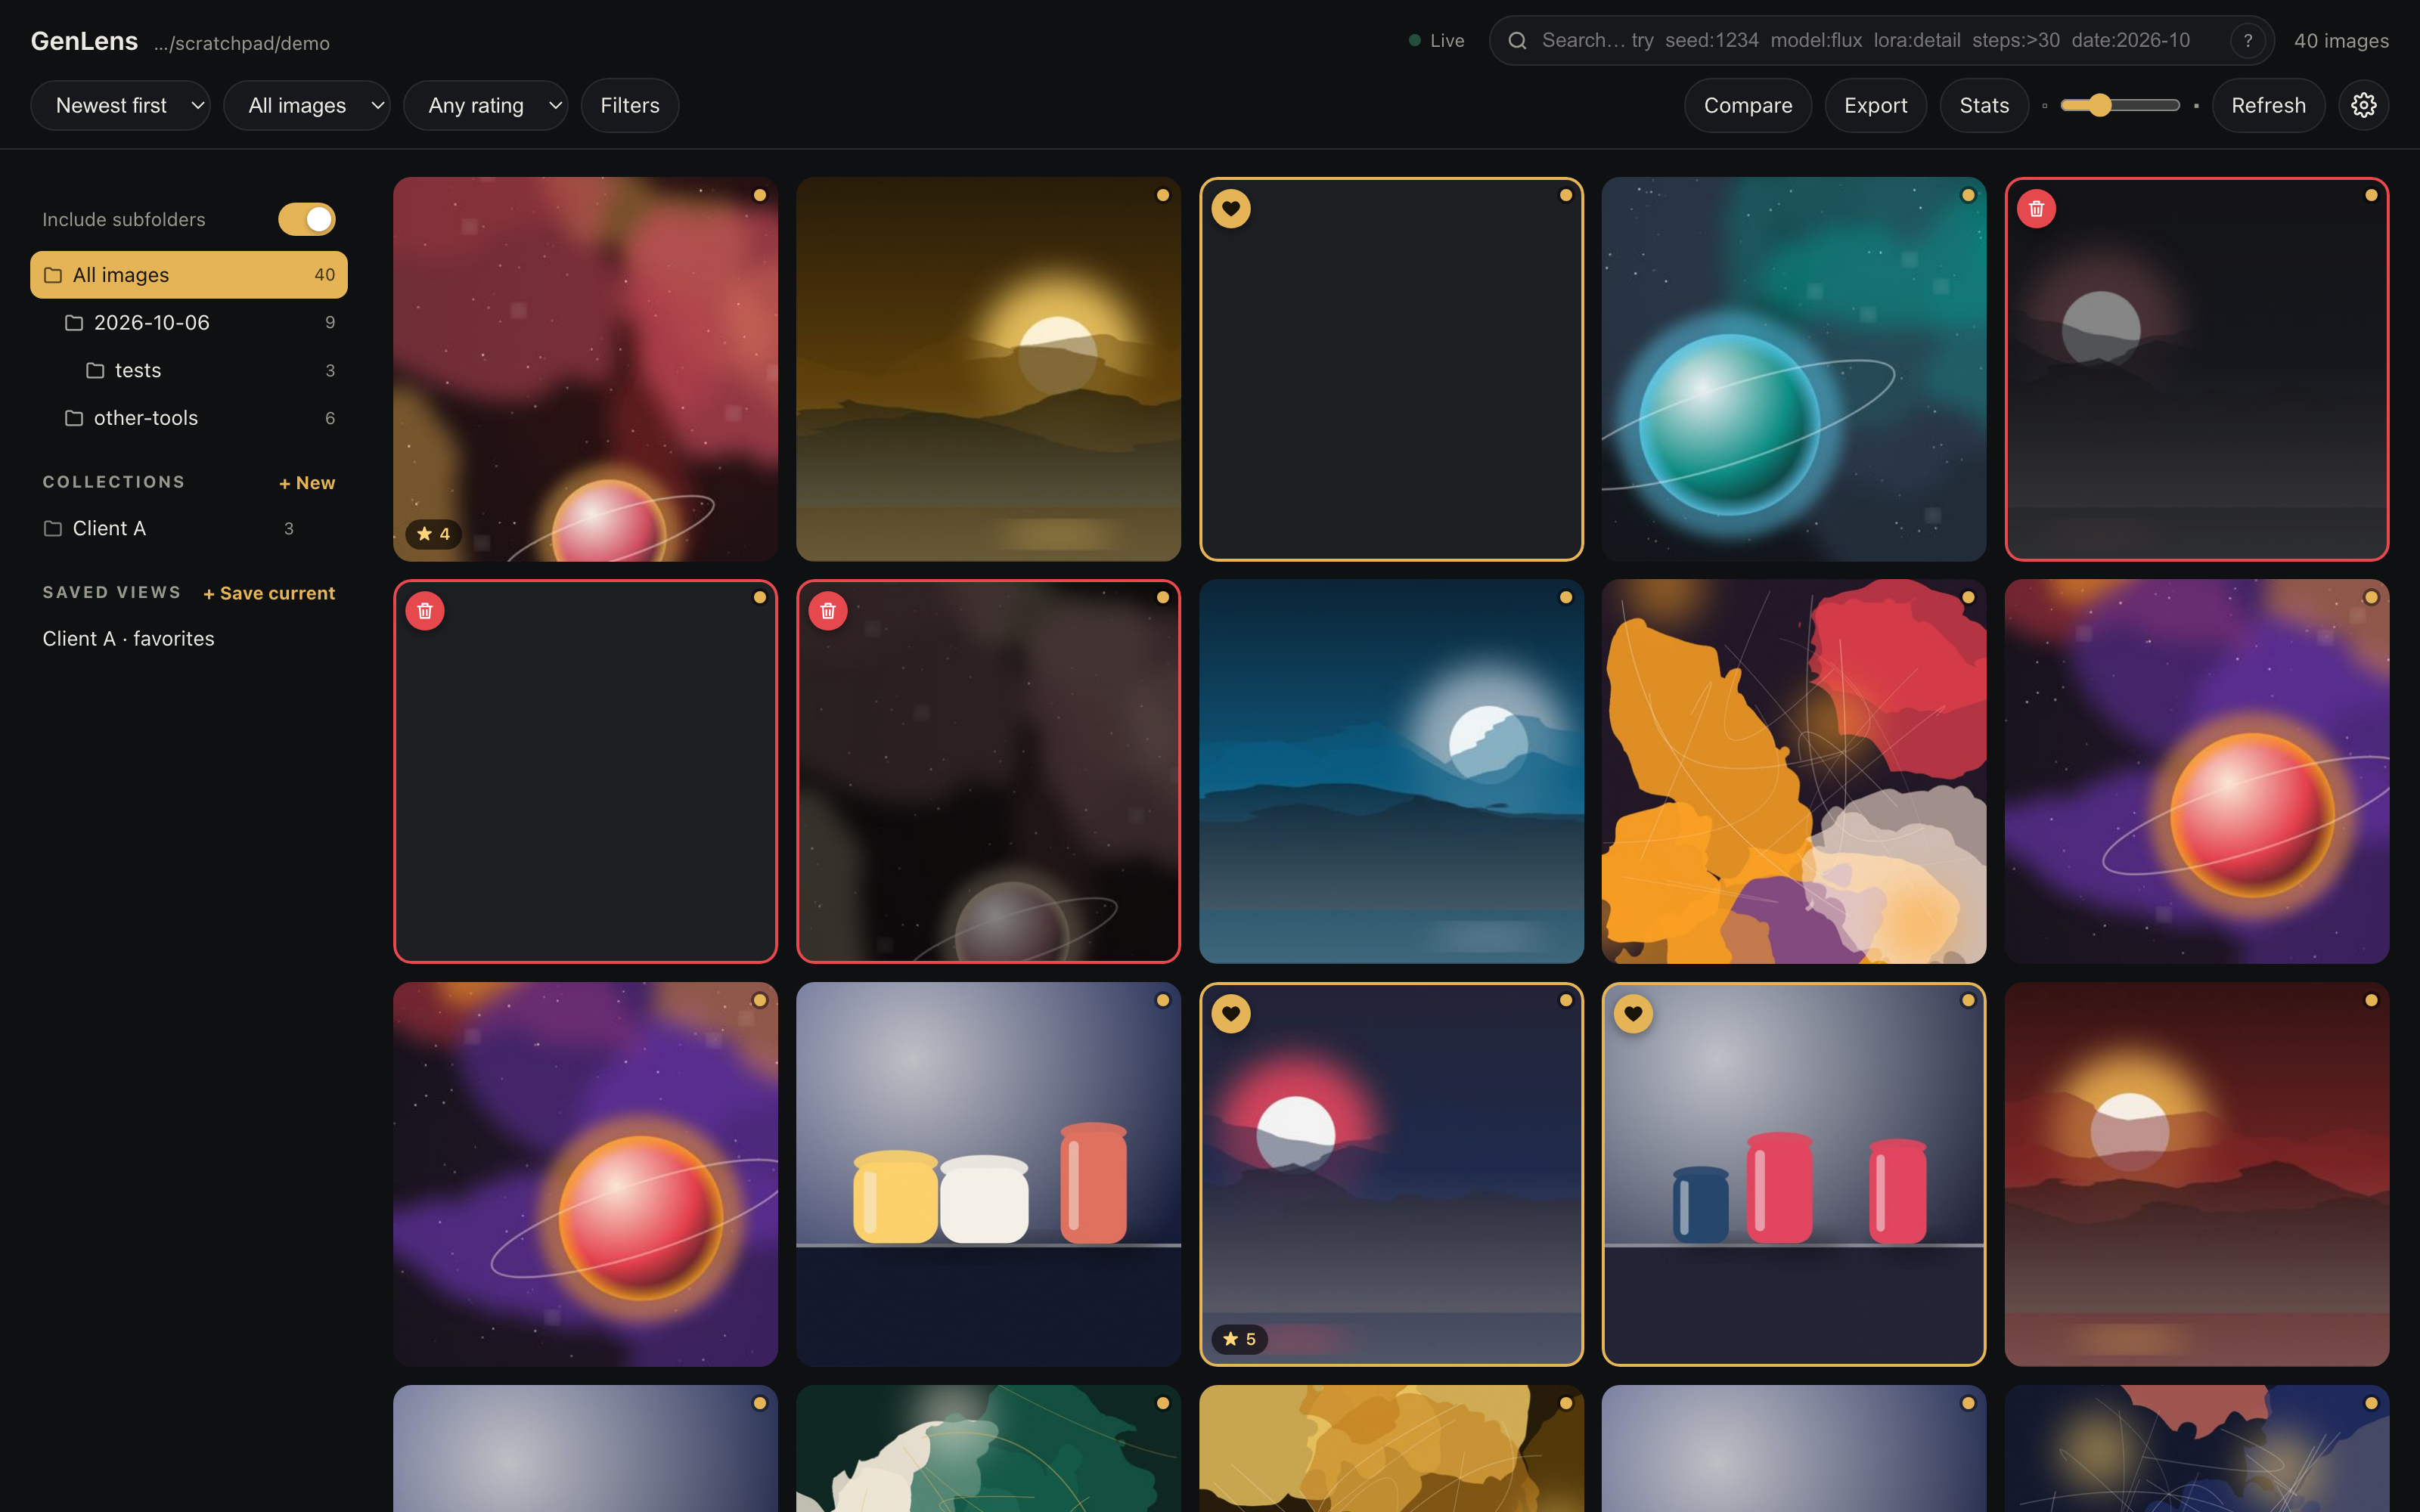Click the trash badge on the dim planet thumbnail
The width and height of the screenshot is (2420, 1512).
coord(828,611)
